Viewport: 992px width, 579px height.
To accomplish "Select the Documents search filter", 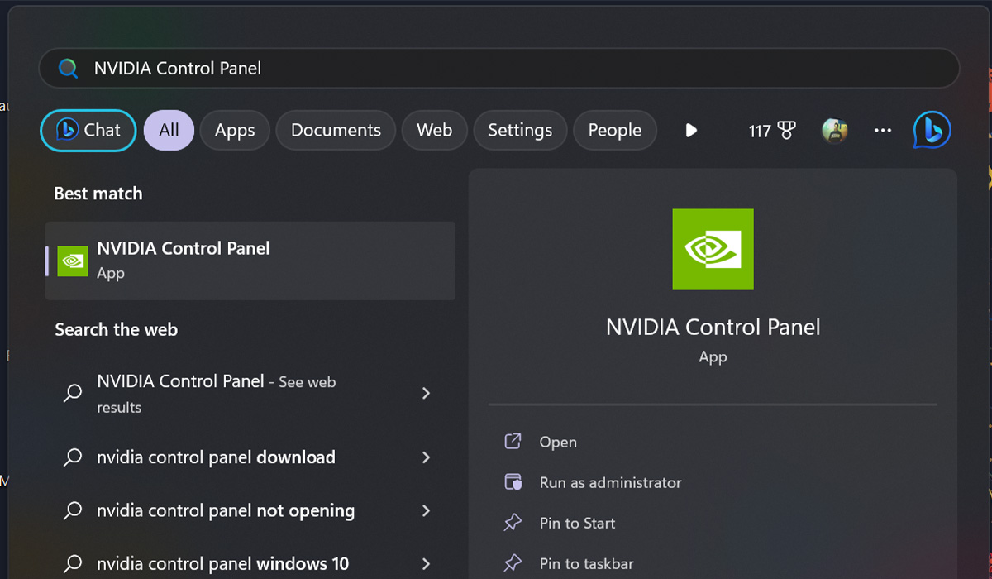I will [x=336, y=130].
